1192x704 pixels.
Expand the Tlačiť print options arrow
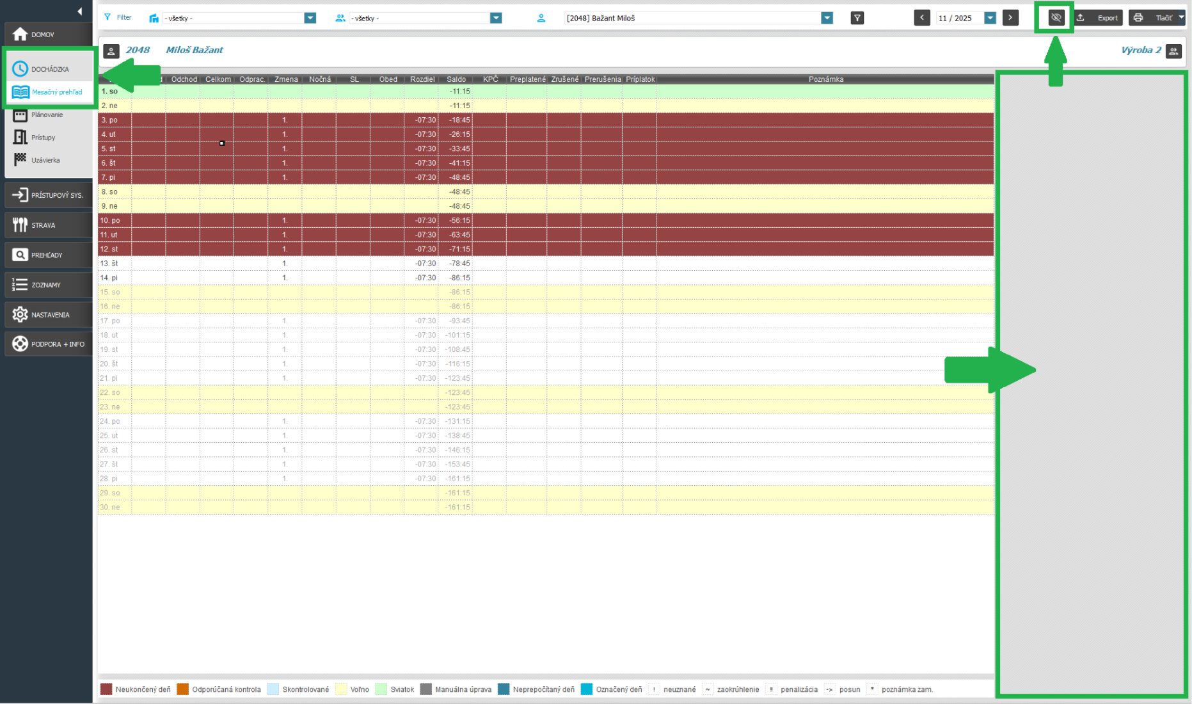[1181, 18]
